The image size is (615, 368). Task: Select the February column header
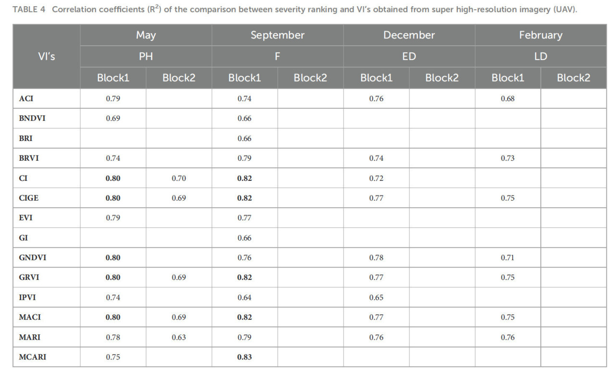[541, 35]
